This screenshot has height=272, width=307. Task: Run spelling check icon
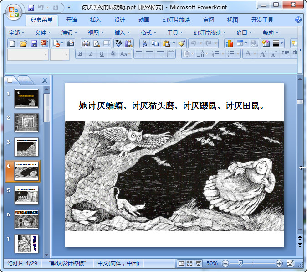118,43
